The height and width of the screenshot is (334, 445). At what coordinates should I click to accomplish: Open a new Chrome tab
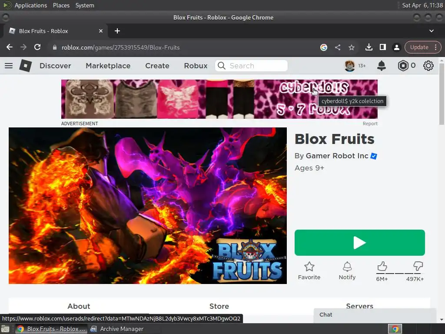[117, 31]
